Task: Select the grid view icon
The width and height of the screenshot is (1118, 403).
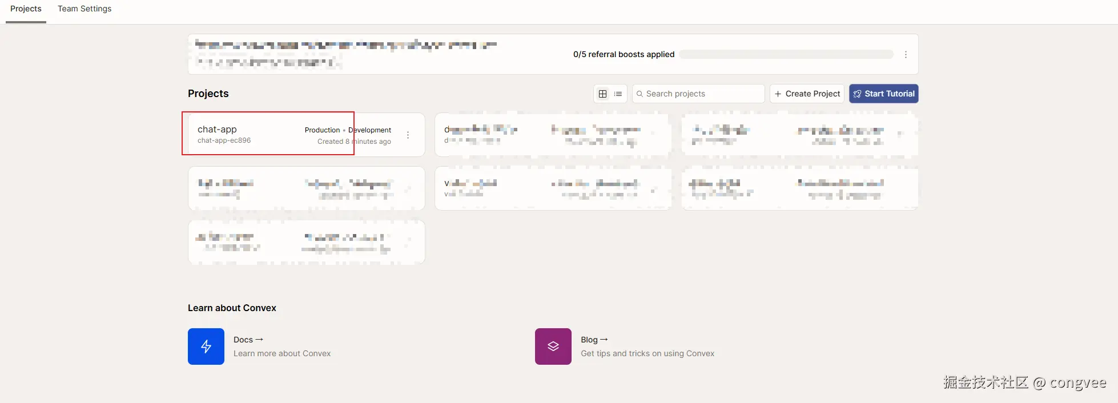Action: point(602,94)
